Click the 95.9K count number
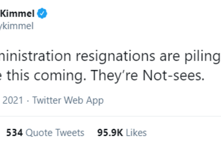The height and width of the screenshot is (147, 221). pos(110,133)
